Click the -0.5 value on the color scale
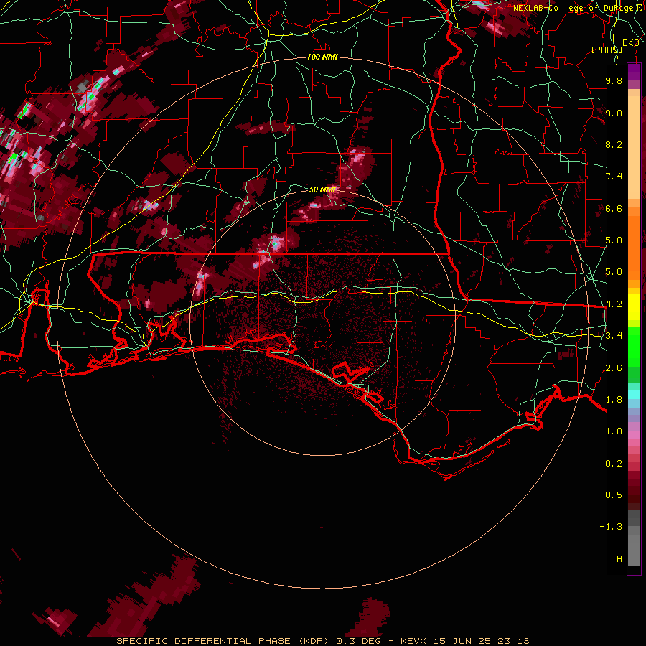The height and width of the screenshot is (646, 646). [x=611, y=495]
